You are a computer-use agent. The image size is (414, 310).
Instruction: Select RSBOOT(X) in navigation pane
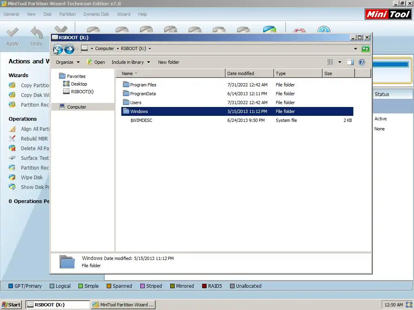pos(82,92)
